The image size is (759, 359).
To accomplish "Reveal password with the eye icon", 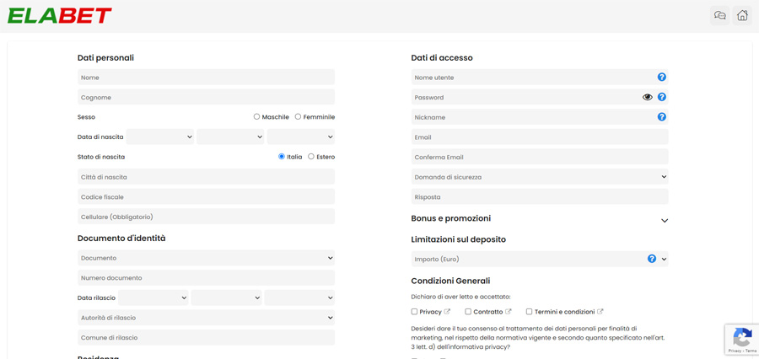I will [647, 97].
